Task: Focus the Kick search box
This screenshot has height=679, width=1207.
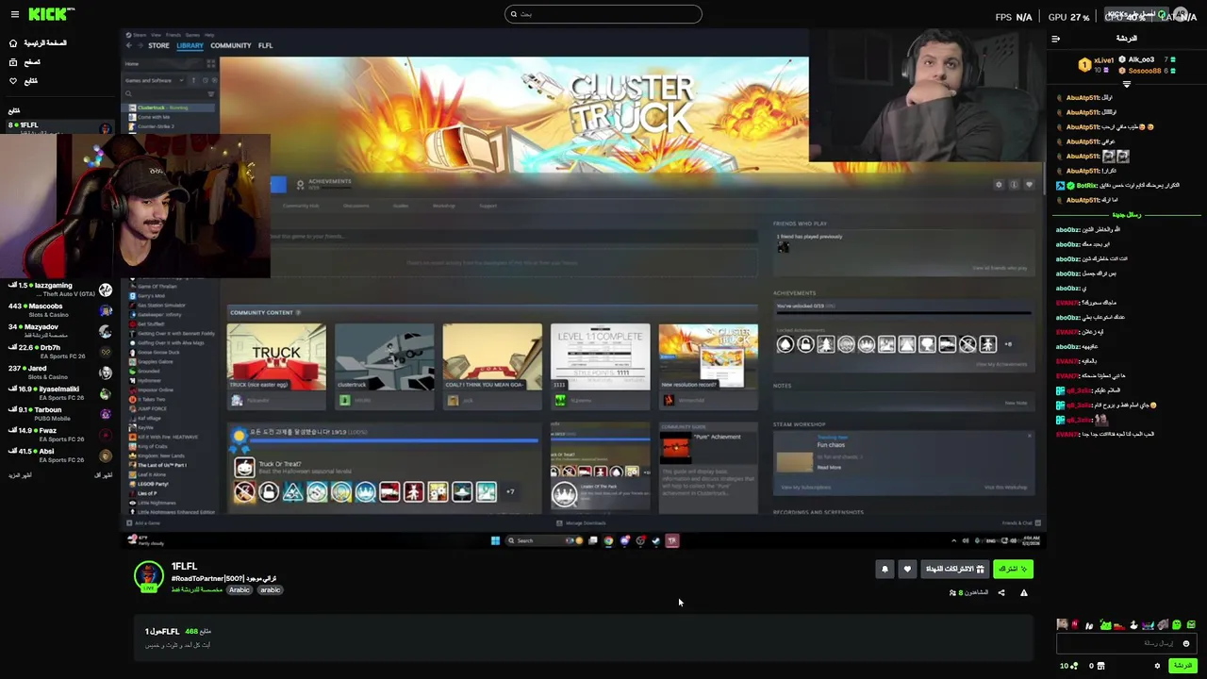Action: [x=603, y=14]
